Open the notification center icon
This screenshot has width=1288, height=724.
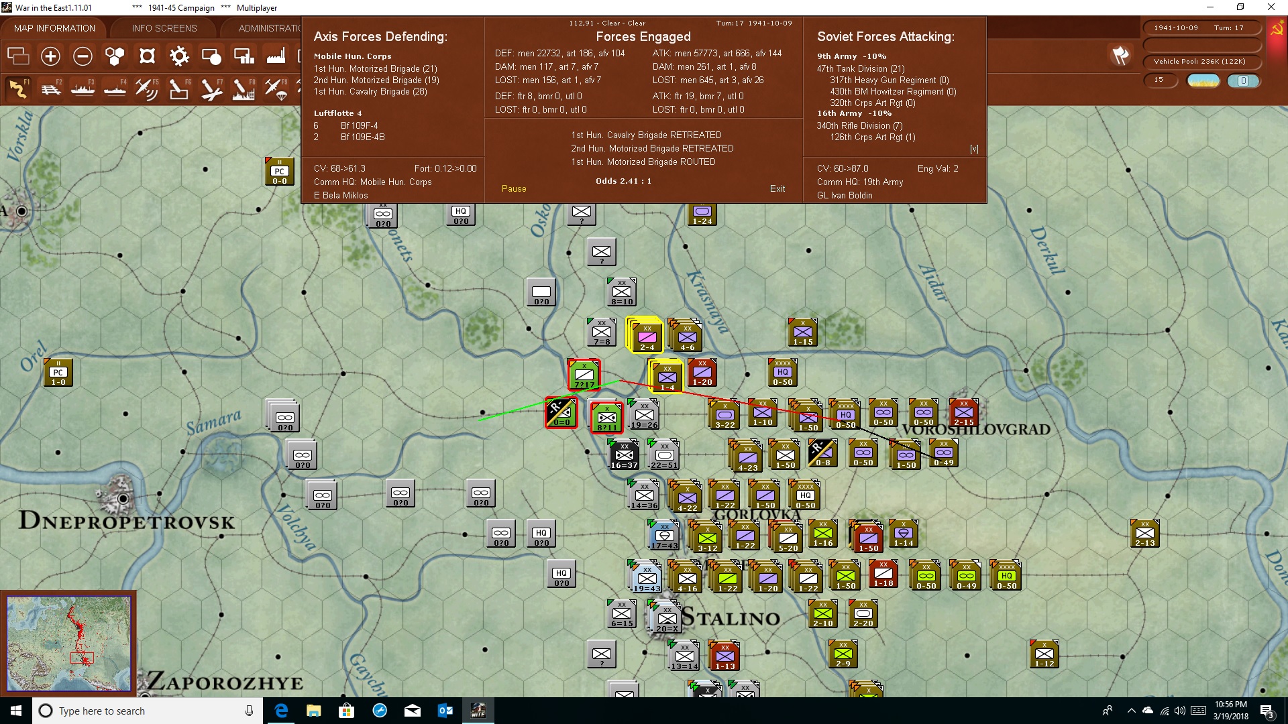1267,711
